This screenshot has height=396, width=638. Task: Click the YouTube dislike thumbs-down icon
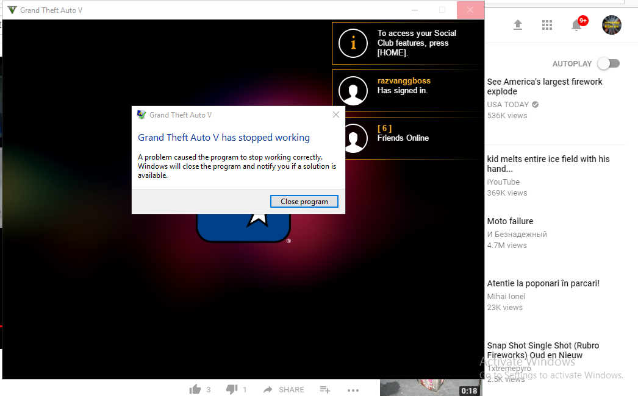pyautogui.click(x=232, y=389)
